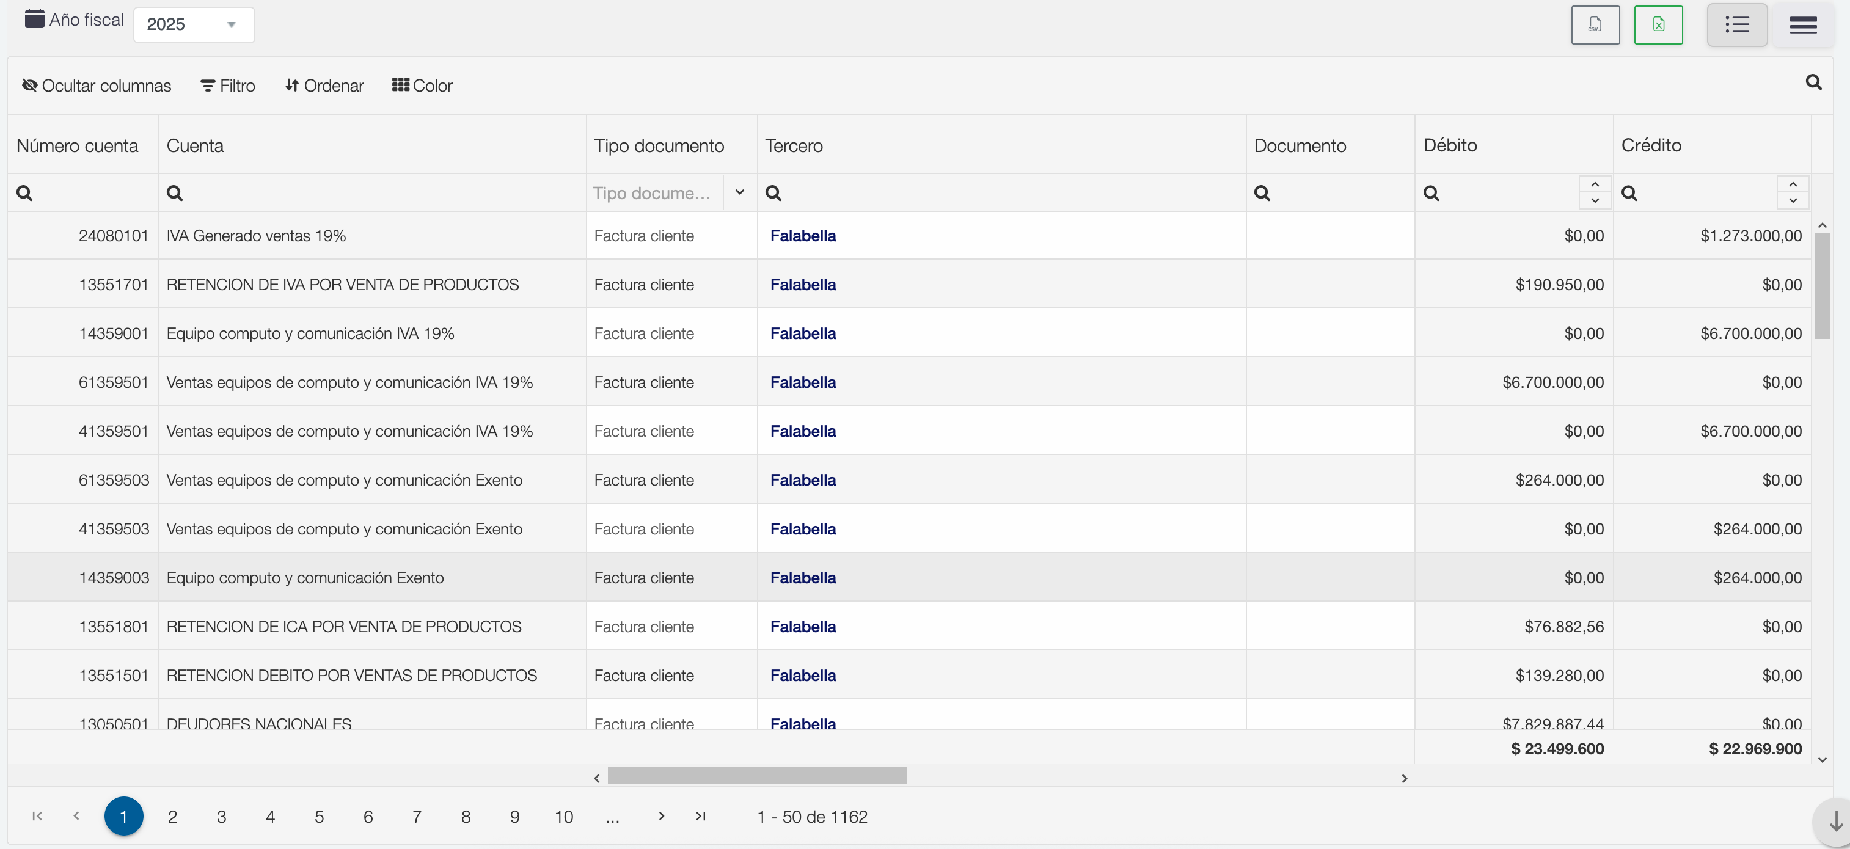Image resolution: width=1850 pixels, height=849 pixels.
Task: Select page 10
Action: coord(564,817)
